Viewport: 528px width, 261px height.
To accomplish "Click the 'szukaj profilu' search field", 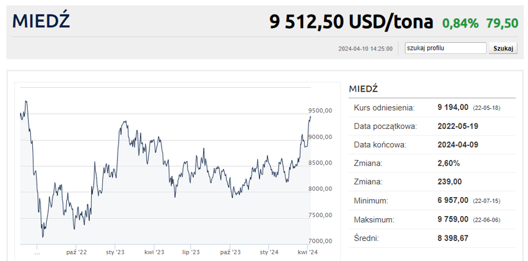I will coord(446,48).
